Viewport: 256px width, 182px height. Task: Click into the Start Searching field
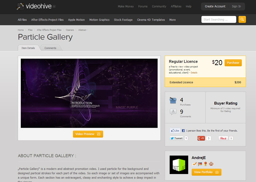(218, 20)
